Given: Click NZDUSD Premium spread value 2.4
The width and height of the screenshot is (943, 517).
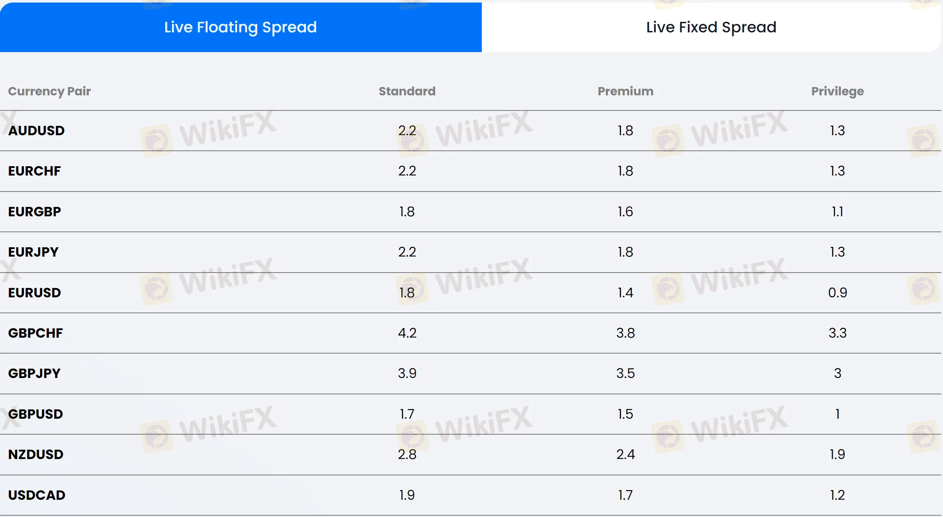Looking at the screenshot, I should (625, 454).
